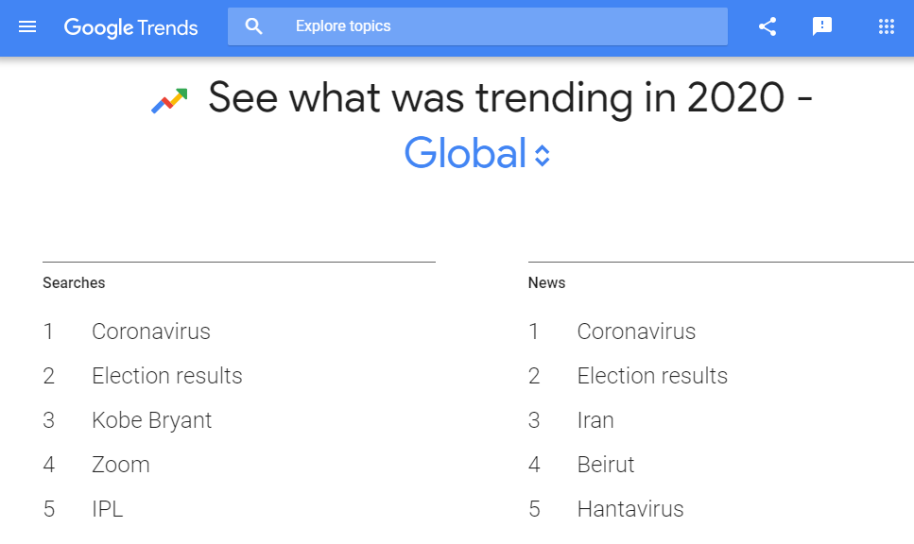Open the Google apps grid
The height and width of the screenshot is (544, 914).
(x=887, y=26)
